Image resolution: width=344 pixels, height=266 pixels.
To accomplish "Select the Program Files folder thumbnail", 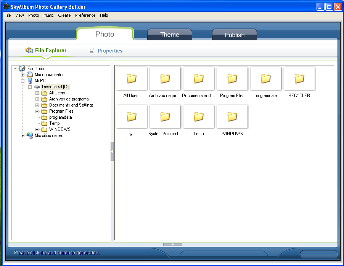I will (232, 78).
